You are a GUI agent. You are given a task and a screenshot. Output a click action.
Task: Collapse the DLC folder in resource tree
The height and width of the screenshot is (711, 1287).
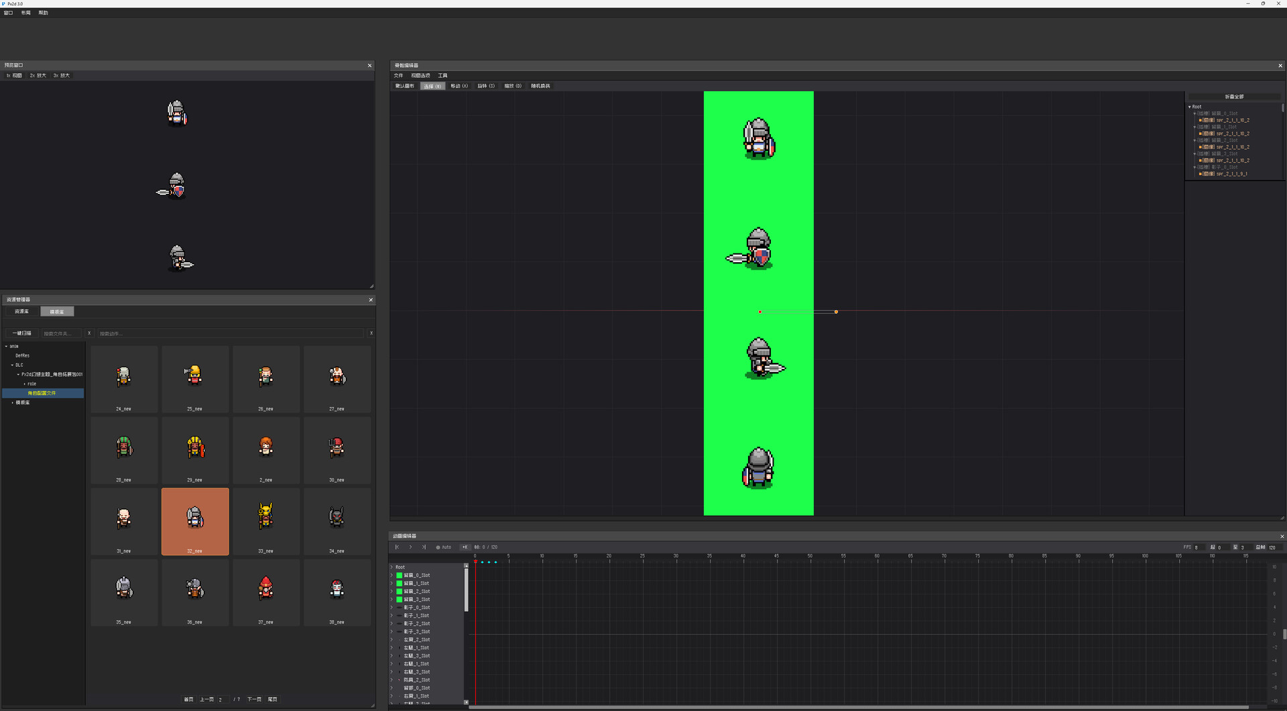point(12,366)
